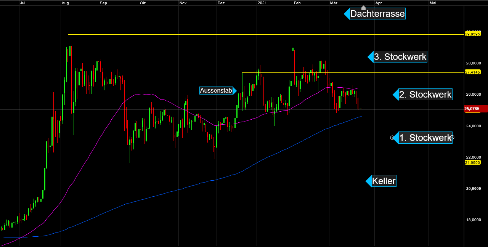Screen dimensions: 488x247
Task: Select the 1. Stockwerk annotation label
Action: pyautogui.click(x=425, y=138)
